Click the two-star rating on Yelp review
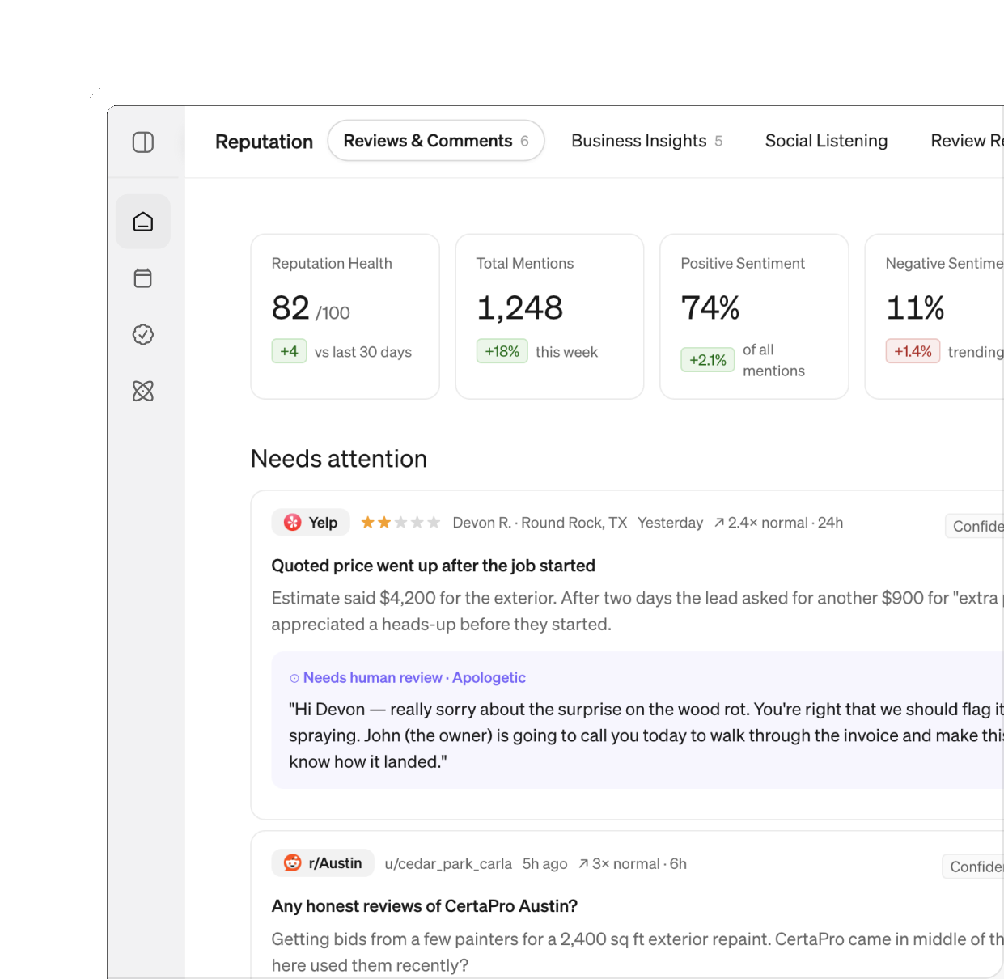 click(x=400, y=523)
